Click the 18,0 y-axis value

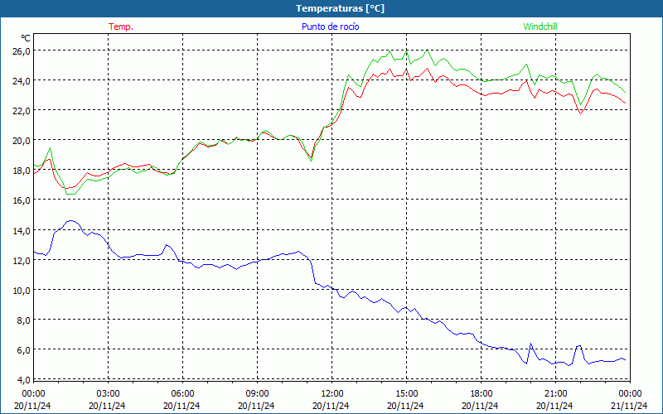pyautogui.click(x=22, y=171)
